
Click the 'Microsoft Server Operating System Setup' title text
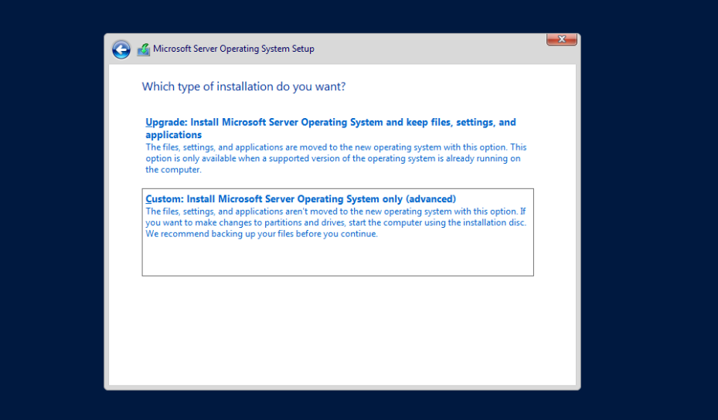pyautogui.click(x=233, y=49)
